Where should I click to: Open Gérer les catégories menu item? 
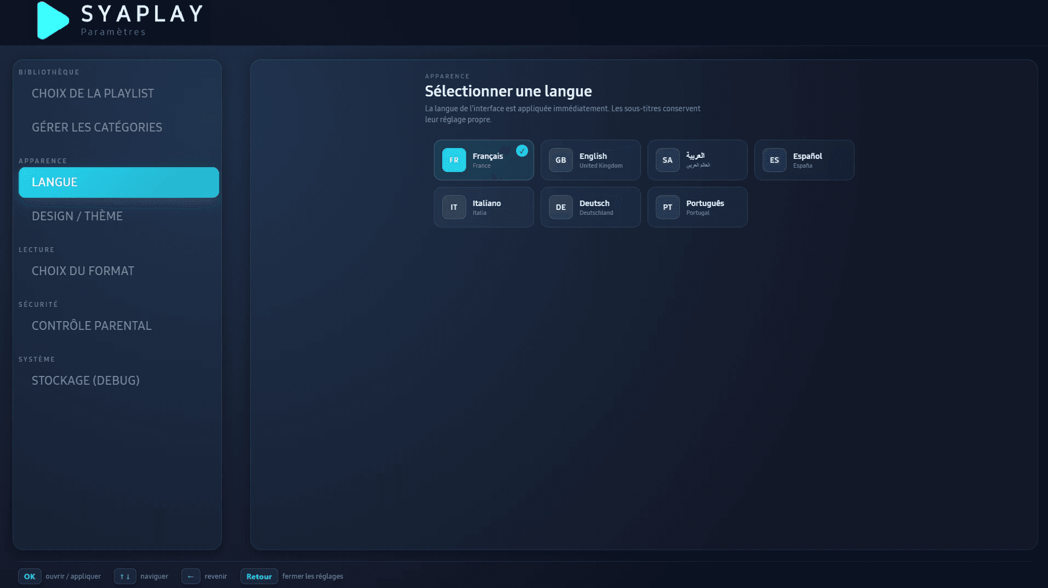(119, 128)
